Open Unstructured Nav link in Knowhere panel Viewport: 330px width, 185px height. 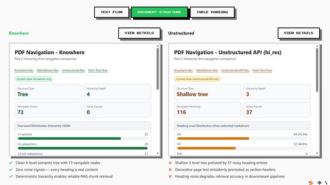pos(74,70)
